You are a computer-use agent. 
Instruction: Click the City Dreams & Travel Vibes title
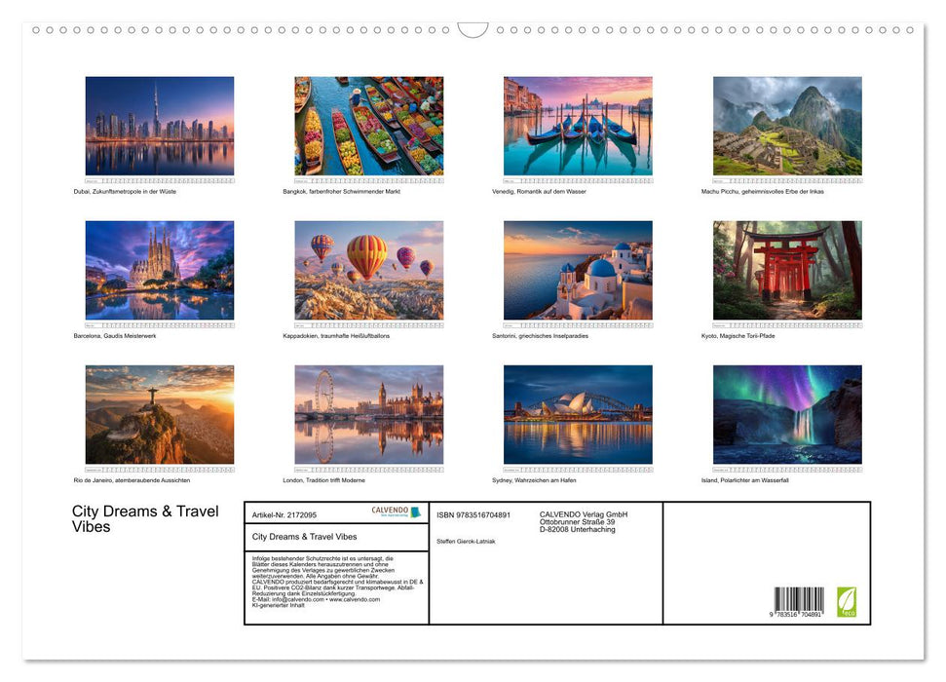click(146, 518)
